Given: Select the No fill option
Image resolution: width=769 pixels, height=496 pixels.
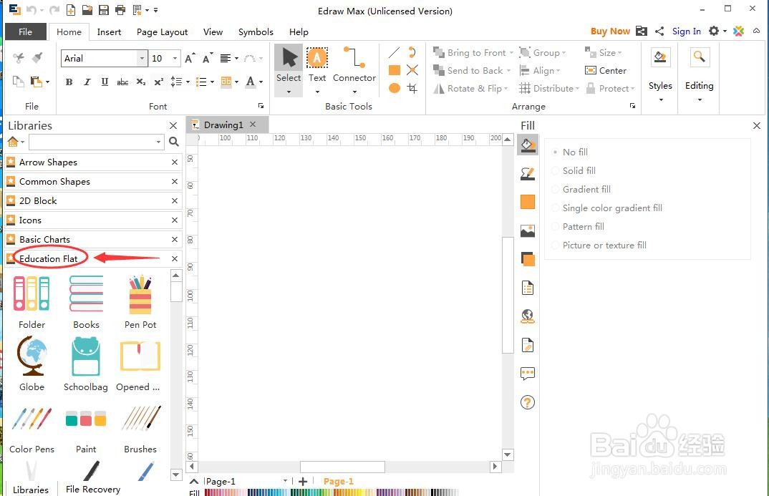Looking at the screenshot, I should click(x=570, y=152).
